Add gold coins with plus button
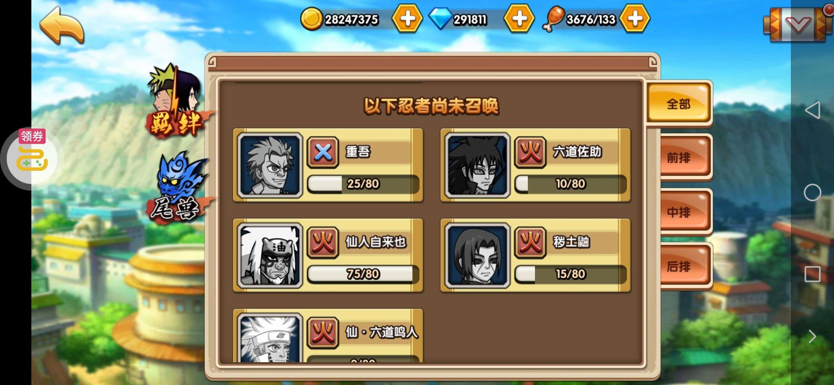 [x=407, y=19]
